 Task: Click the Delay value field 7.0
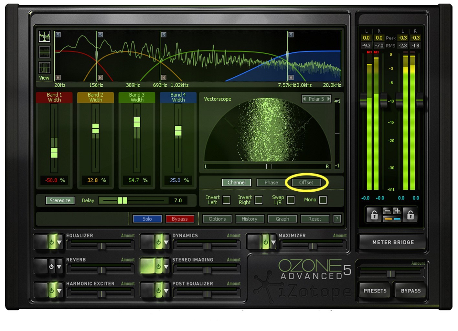click(x=178, y=200)
